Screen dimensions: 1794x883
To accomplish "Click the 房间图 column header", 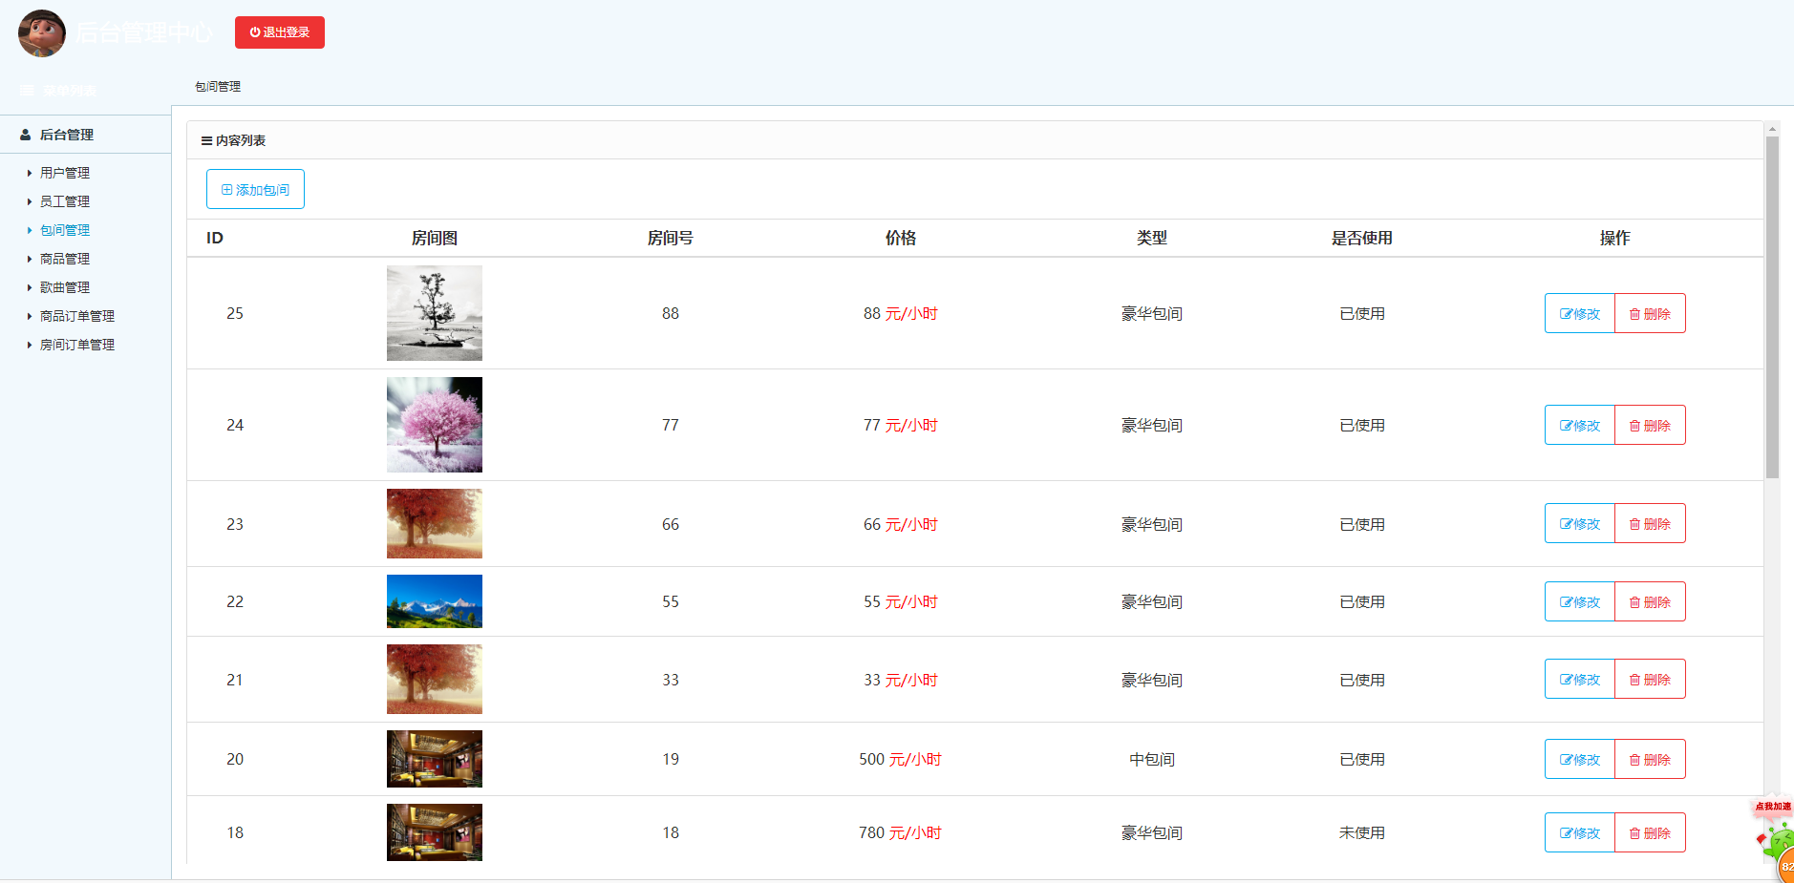I will pos(435,238).
